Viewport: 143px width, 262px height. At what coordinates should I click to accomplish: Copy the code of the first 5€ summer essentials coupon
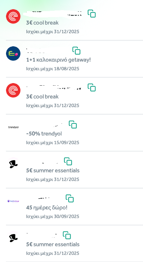(x=68, y=161)
